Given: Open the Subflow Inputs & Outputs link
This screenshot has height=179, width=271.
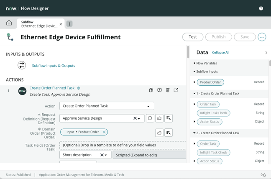Looking at the screenshot, I should [54, 66].
